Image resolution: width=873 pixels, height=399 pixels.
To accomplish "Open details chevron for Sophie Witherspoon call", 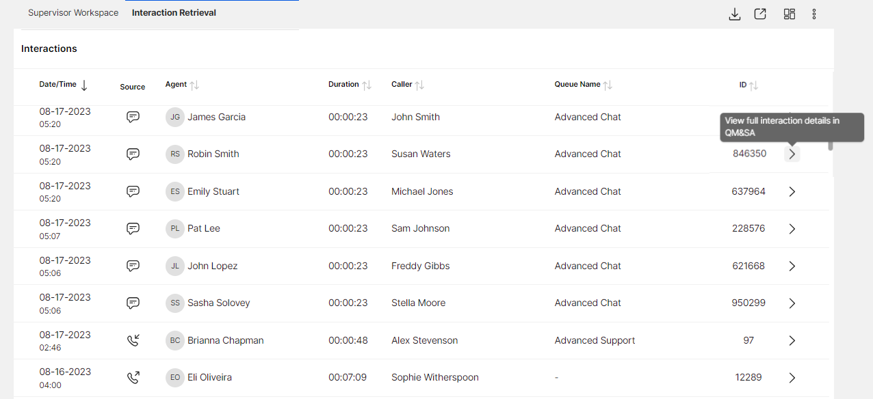I will pyautogui.click(x=792, y=377).
